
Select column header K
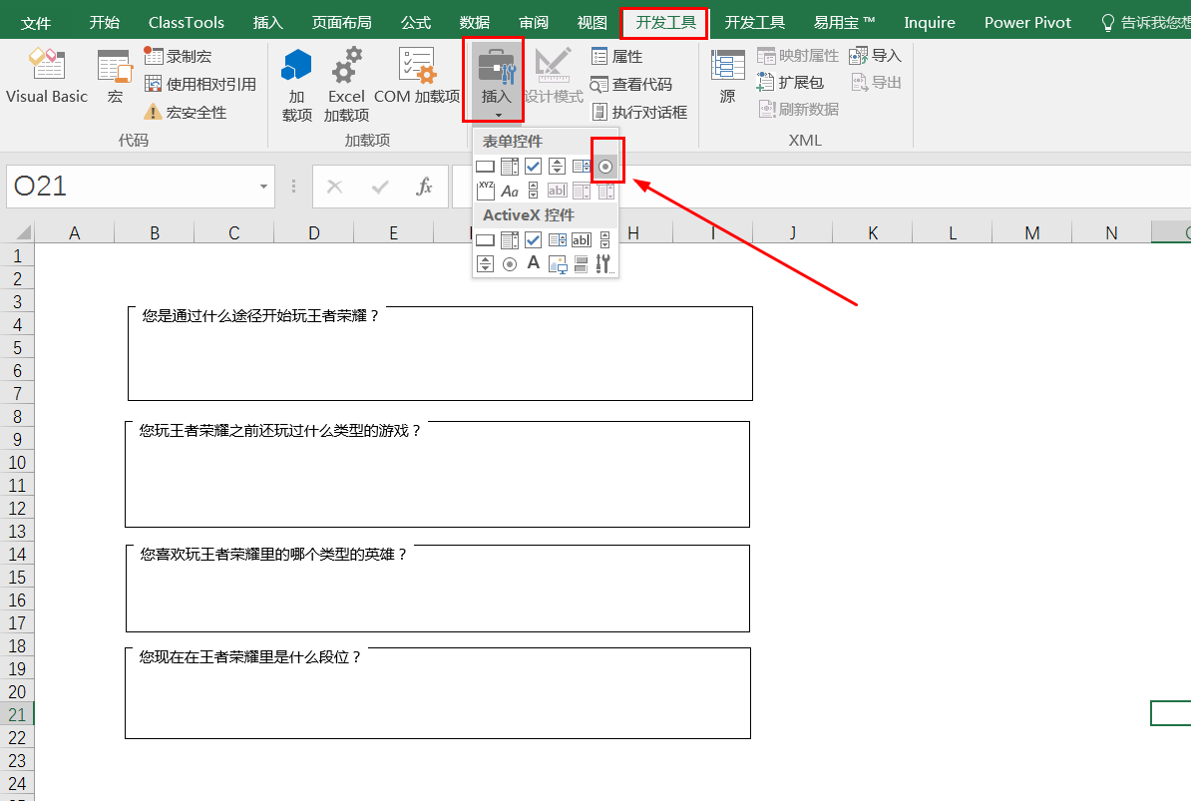point(873,232)
